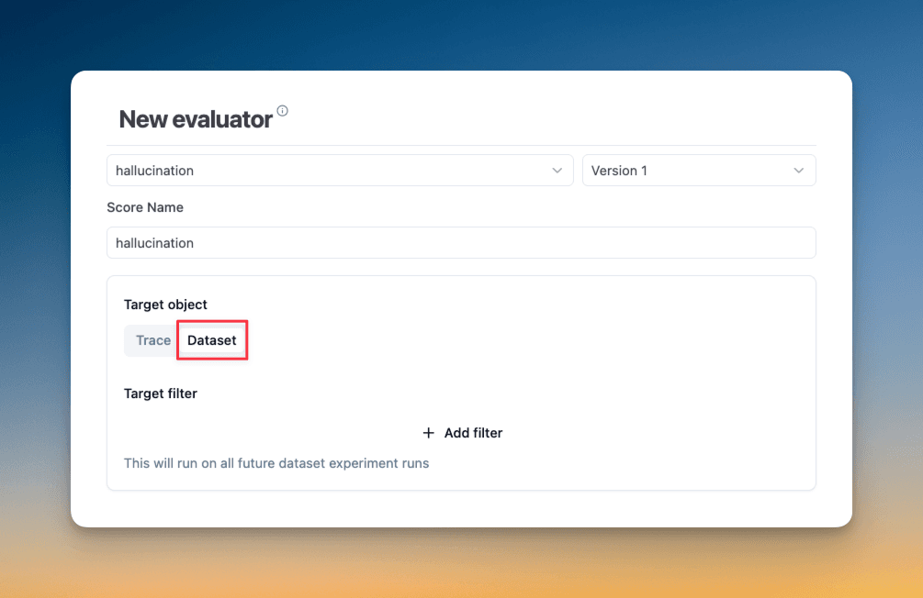
Task: Open the Version 1 dropdown
Action: click(698, 170)
